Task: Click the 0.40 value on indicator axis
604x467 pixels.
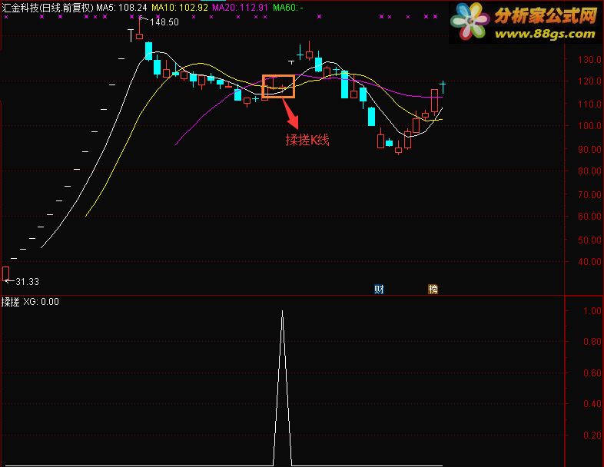Action: 592,404
